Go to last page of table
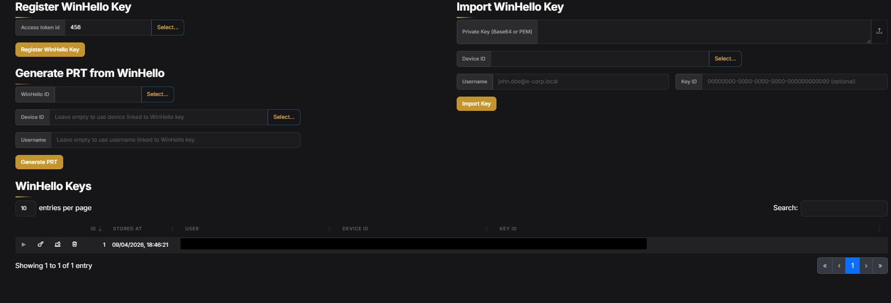The height and width of the screenshot is (303, 891). tap(880, 266)
